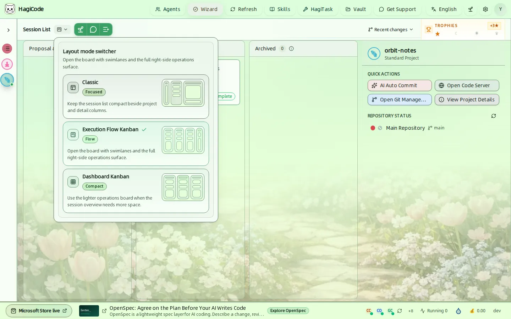Viewport: 511px width, 319px height.
Task: Expand the Recent changes dropdown
Action: click(391, 29)
